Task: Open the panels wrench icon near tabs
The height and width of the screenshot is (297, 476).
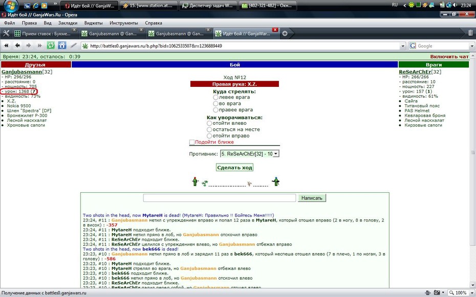Action: pos(6,33)
